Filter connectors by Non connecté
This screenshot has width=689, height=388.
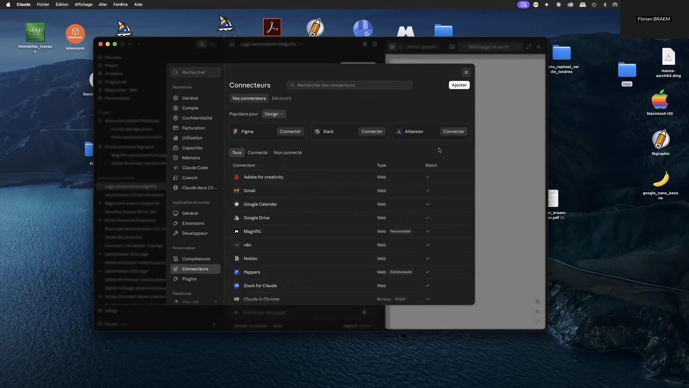click(287, 153)
